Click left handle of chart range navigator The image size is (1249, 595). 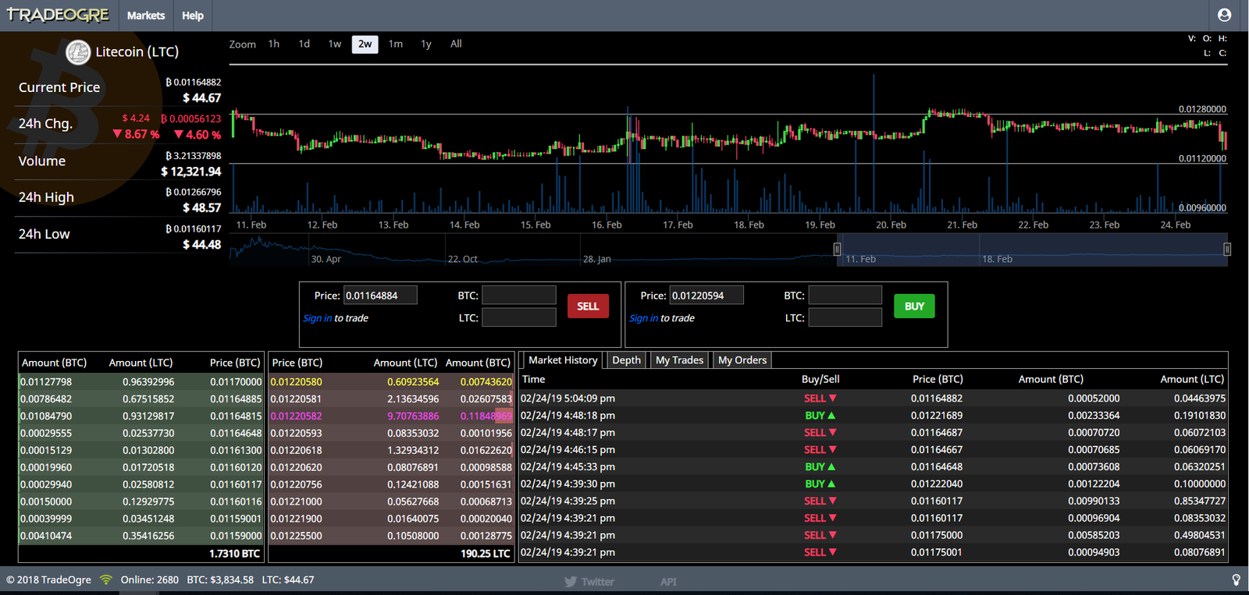837,249
